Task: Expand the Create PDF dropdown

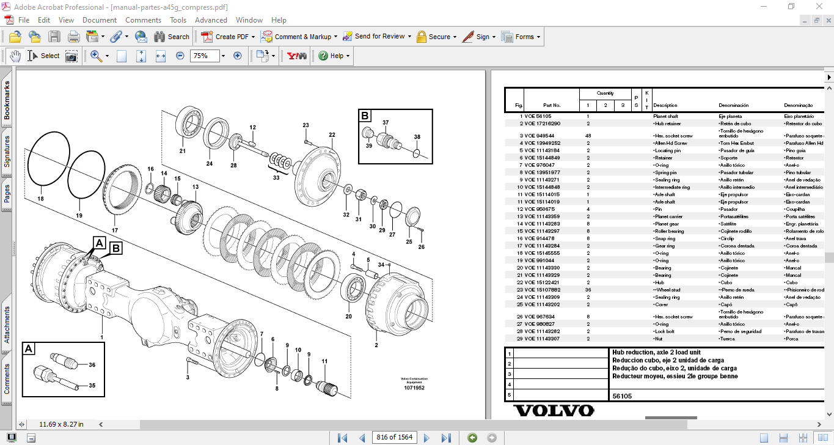Action: 253,37
